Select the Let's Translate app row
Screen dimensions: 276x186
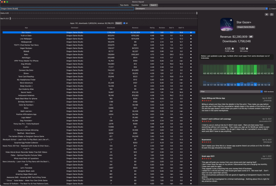tap(99, 168)
